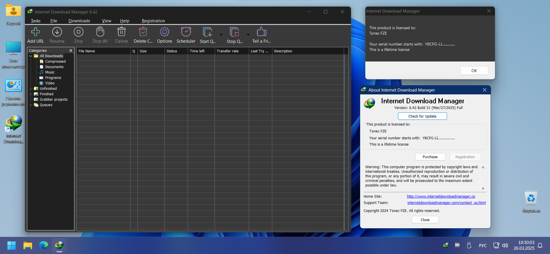550x254 pixels.
Task: Open the Help menu
Action: coord(124,21)
